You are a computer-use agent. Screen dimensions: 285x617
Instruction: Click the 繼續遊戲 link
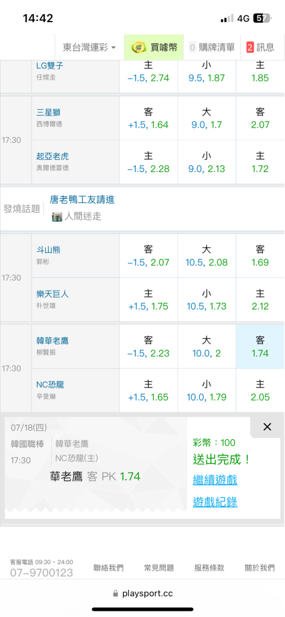coord(215,479)
